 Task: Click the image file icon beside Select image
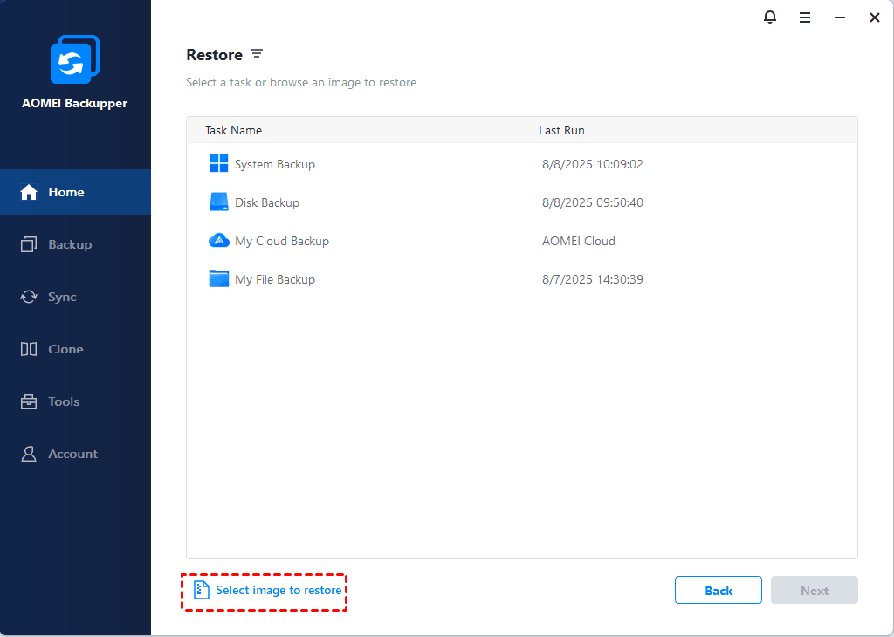202,591
